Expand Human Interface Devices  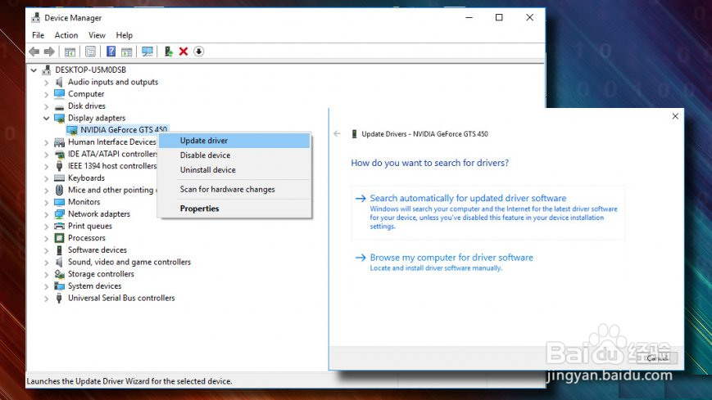(x=46, y=142)
